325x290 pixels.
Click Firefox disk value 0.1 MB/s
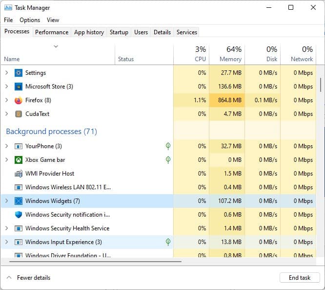click(x=266, y=100)
